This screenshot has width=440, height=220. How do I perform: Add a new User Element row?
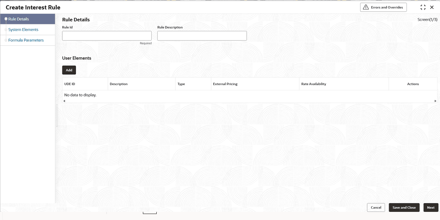pos(69,70)
